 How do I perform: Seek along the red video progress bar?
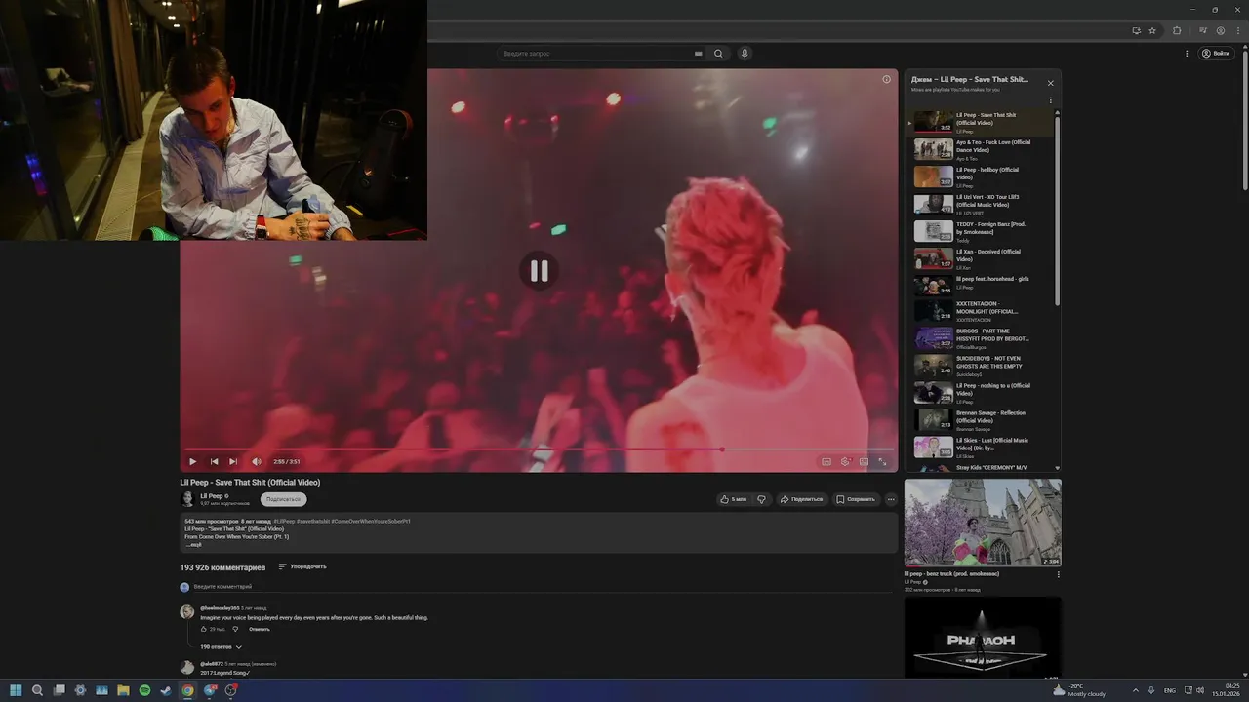(x=539, y=449)
